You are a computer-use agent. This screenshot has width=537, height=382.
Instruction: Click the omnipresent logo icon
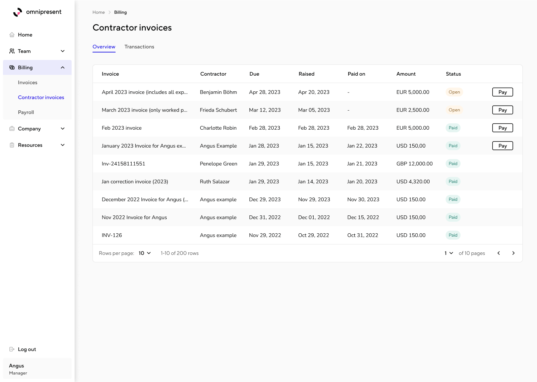(18, 12)
